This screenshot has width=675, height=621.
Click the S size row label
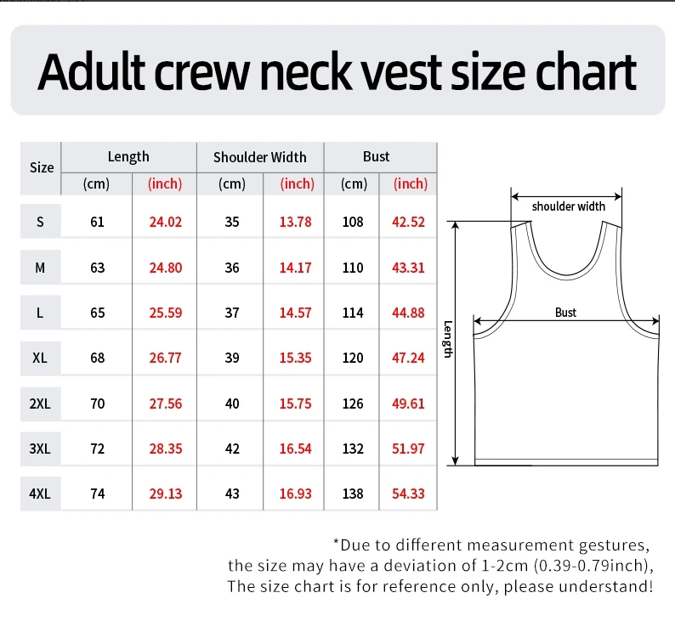coord(40,223)
